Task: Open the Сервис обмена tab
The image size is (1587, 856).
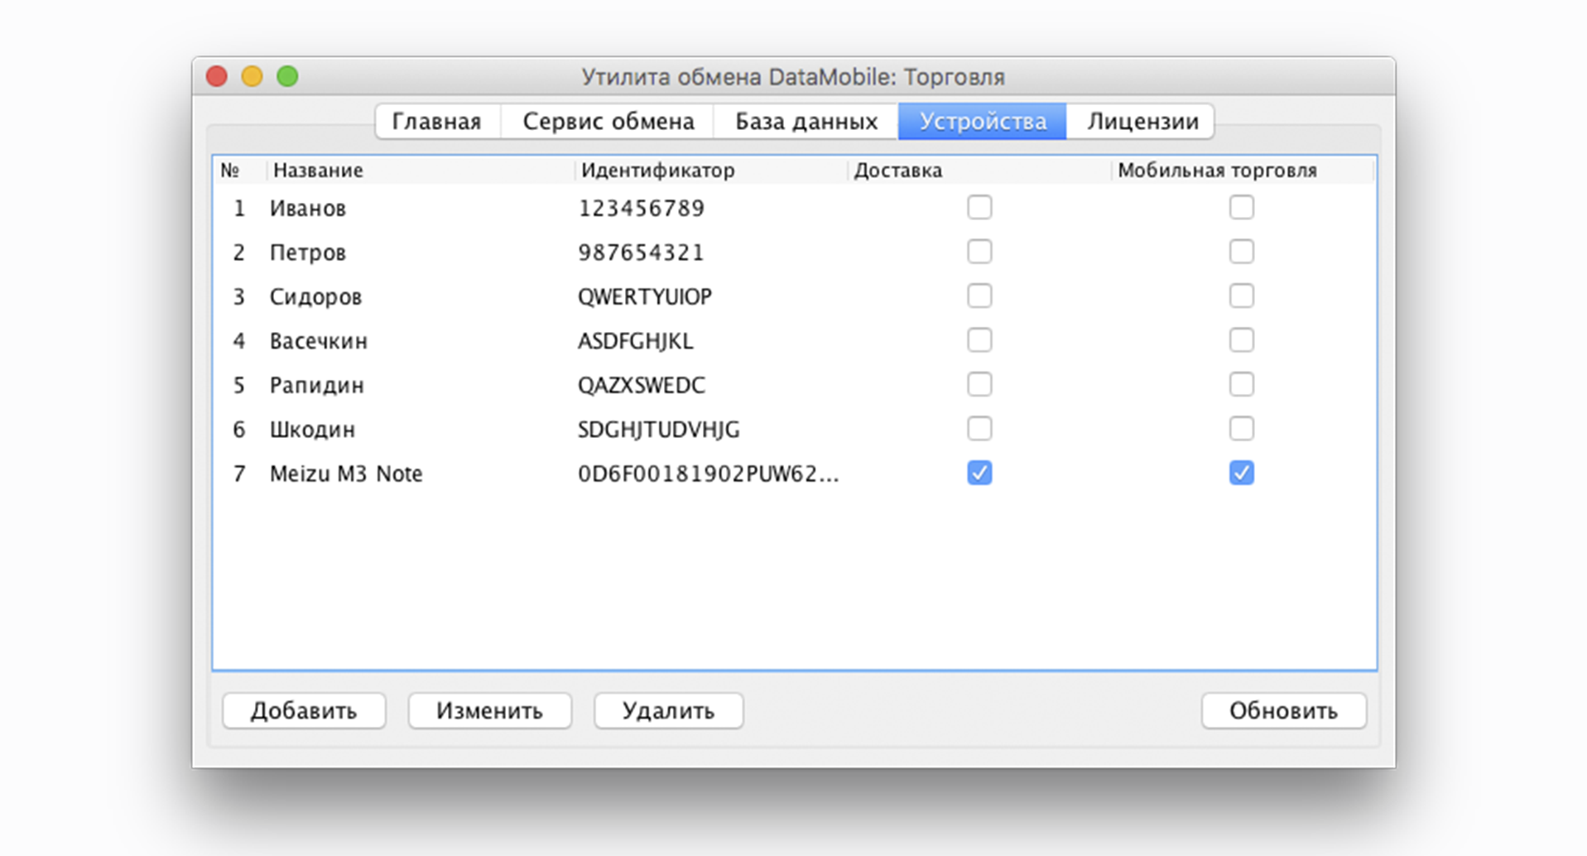Action: (x=608, y=122)
